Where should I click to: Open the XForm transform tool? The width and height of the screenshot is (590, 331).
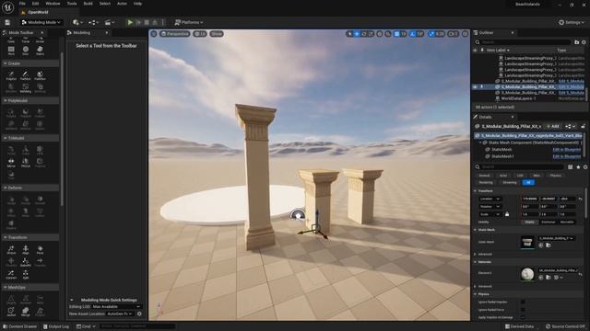11,249
